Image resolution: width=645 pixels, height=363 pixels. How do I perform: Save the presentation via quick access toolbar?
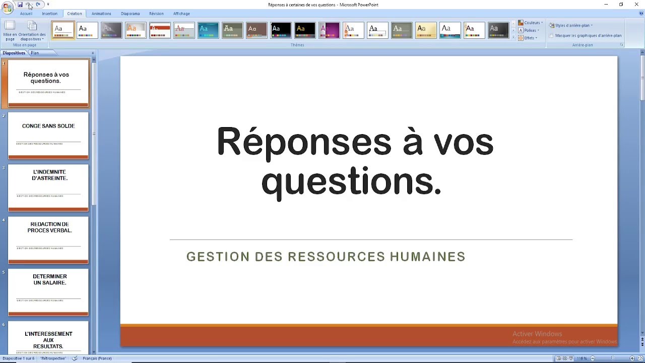tap(20, 5)
